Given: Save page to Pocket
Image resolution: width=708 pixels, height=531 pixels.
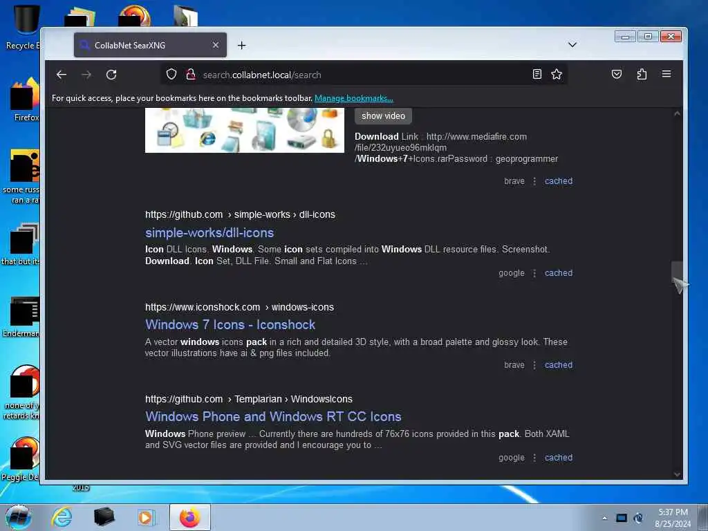Looking at the screenshot, I should (x=616, y=74).
